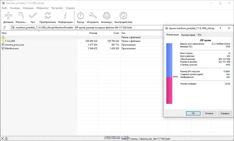Click the archive path address field
This screenshot has width=234, height=141.
(87, 27)
